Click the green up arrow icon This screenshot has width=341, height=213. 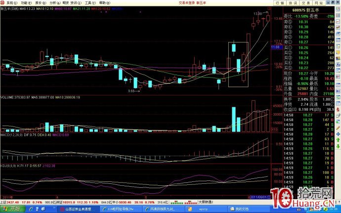pyautogui.click(x=338, y=140)
